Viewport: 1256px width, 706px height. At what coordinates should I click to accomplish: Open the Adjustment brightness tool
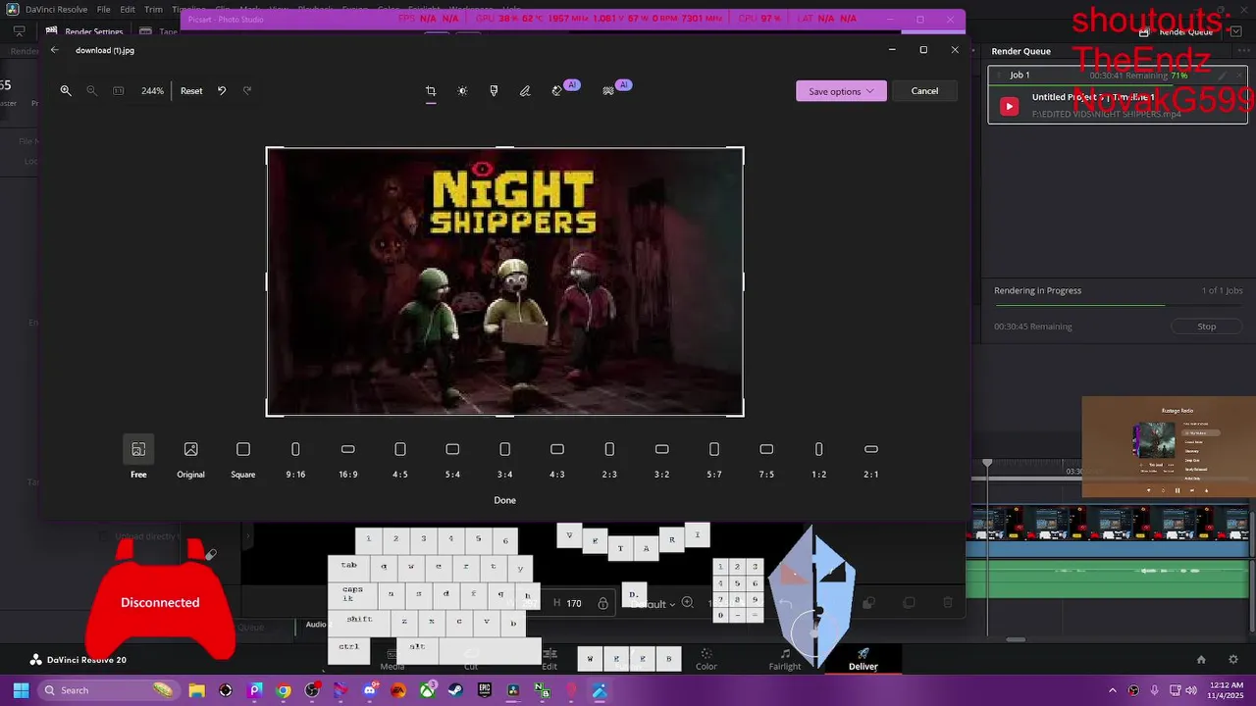462,90
